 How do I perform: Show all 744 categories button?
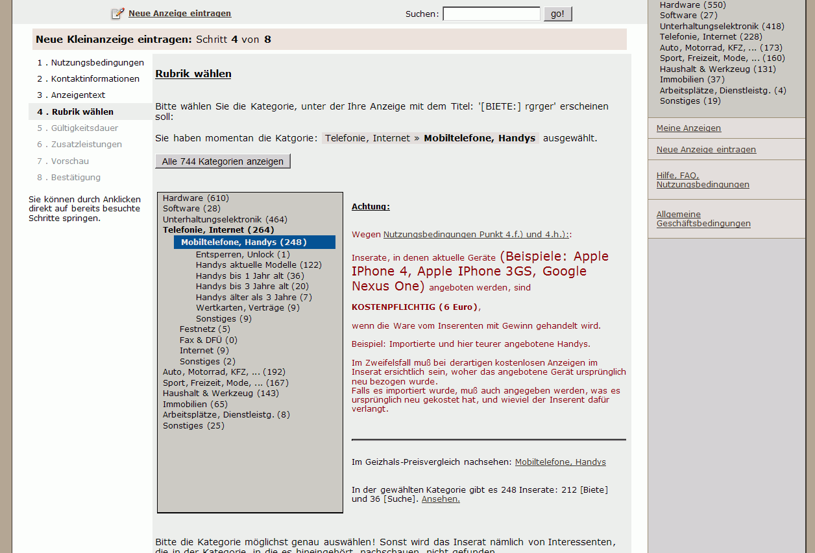pyautogui.click(x=223, y=161)
